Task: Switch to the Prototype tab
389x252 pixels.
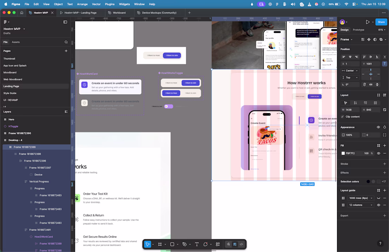Action: click(358, 30)
